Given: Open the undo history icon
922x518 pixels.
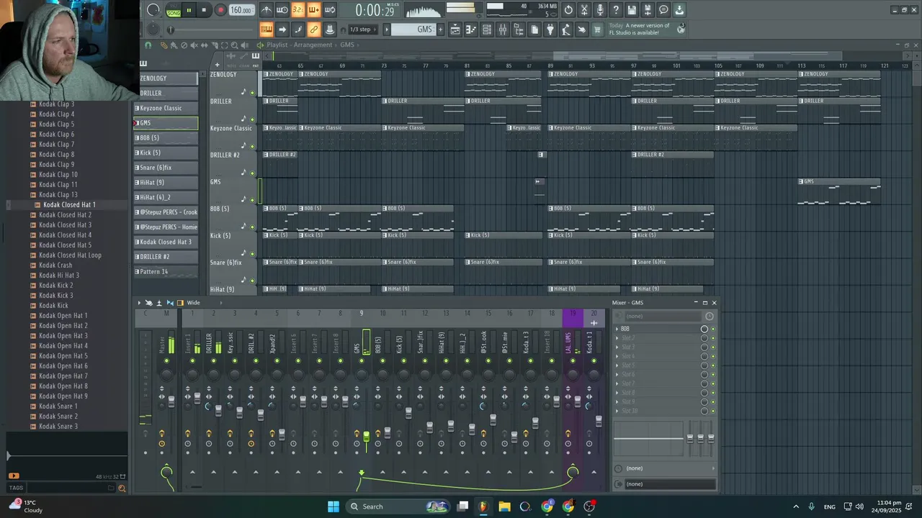Looking at the screenshot, I should point(568,10).
